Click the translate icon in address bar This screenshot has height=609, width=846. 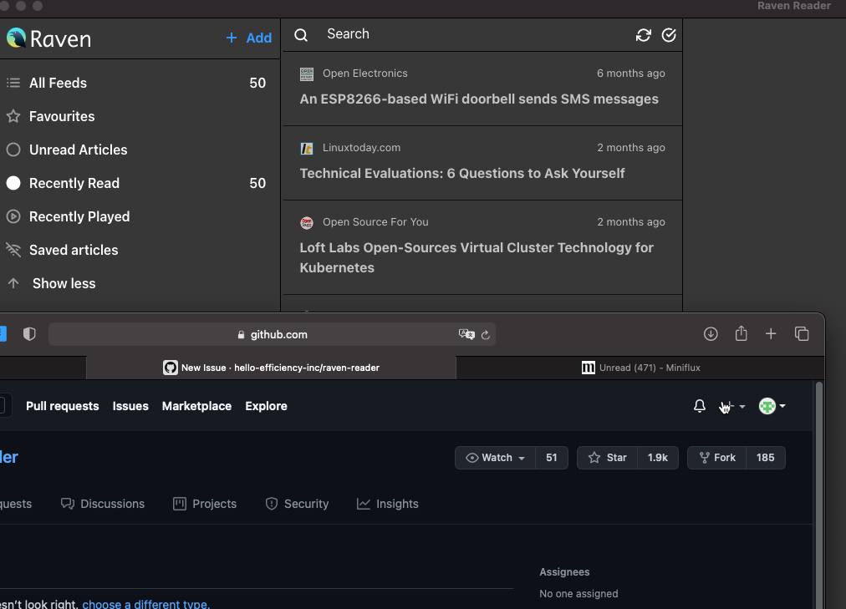tap(466, 334)
